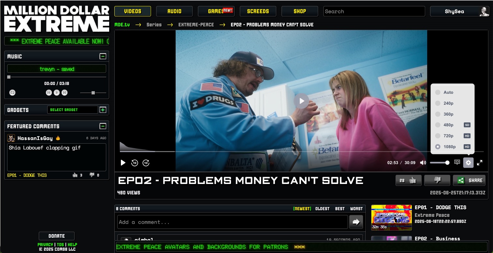Viewport: 493px width, 253px height.
Task: Open the PRIVACY link
Action: (45, 245)
